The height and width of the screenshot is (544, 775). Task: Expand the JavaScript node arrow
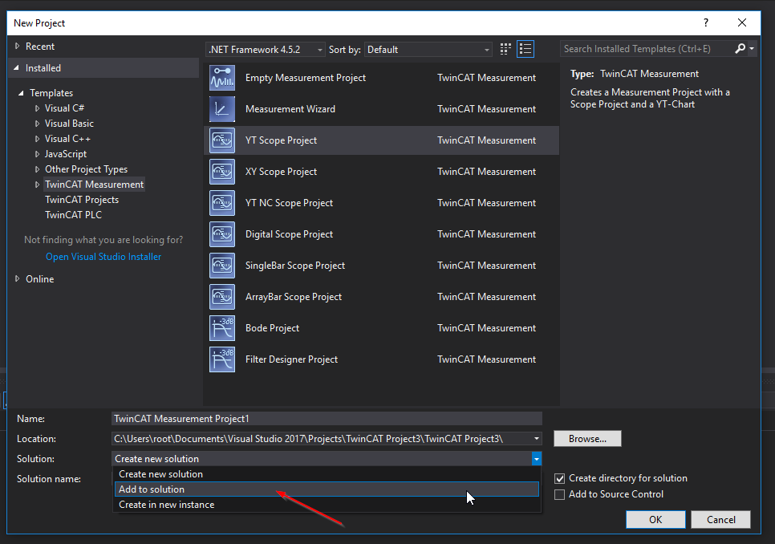[37, 154]
